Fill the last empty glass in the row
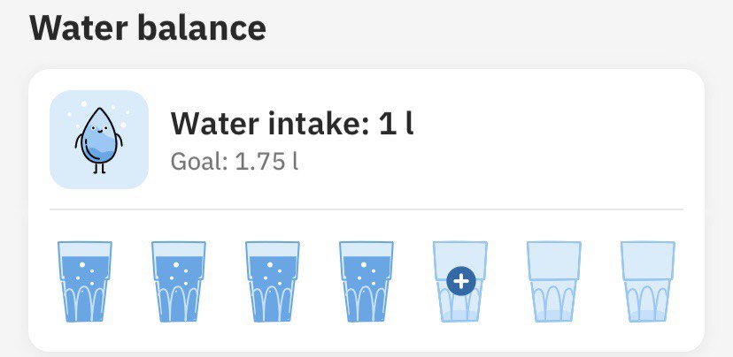733x357 pixels. [648, 282]
